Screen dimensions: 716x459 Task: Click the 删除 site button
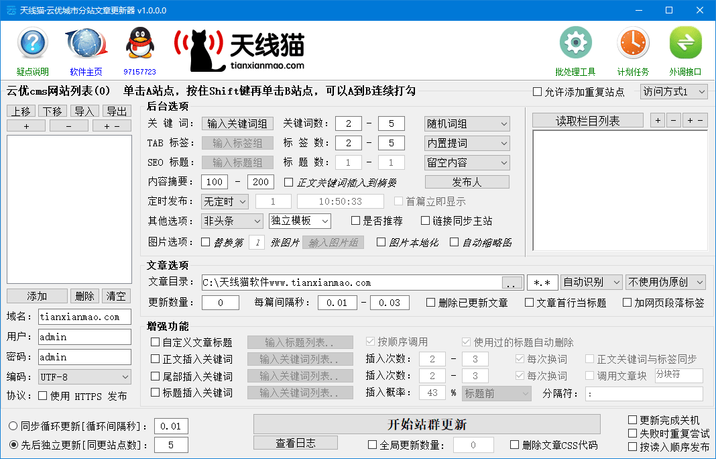(x=84, y=296)
